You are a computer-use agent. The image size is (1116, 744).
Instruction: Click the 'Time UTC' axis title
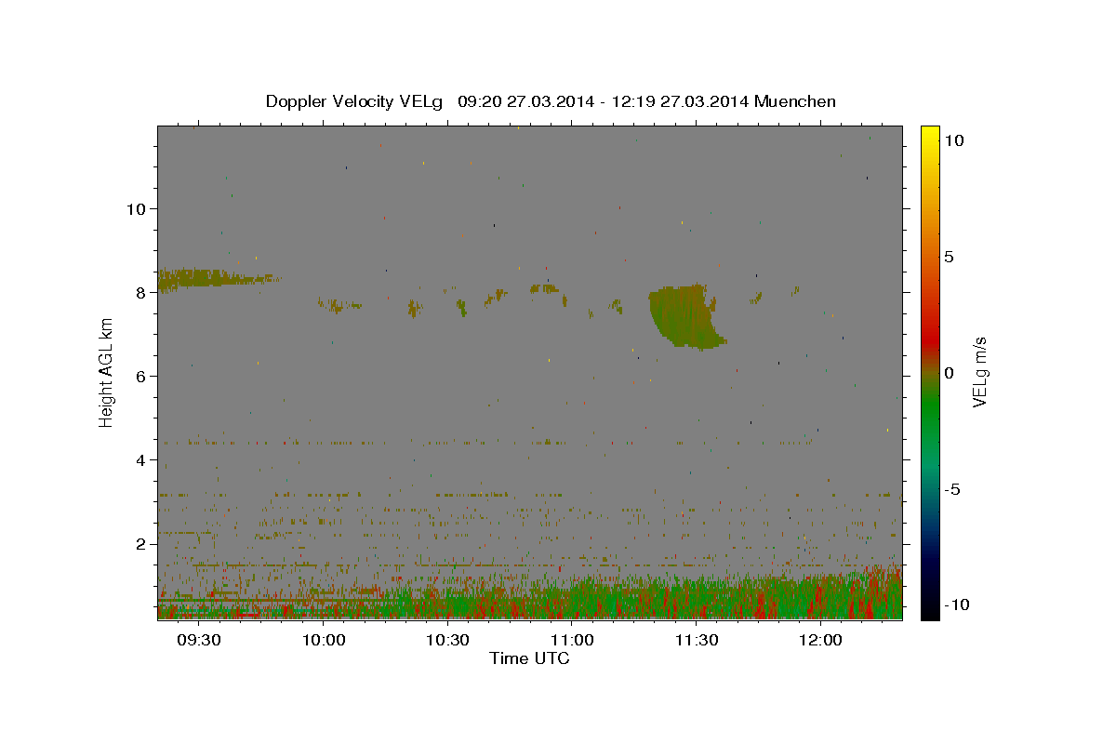(x=529, y=658)
